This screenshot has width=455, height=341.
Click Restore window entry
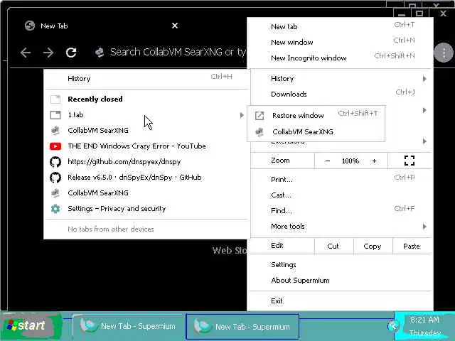[316, 115]
